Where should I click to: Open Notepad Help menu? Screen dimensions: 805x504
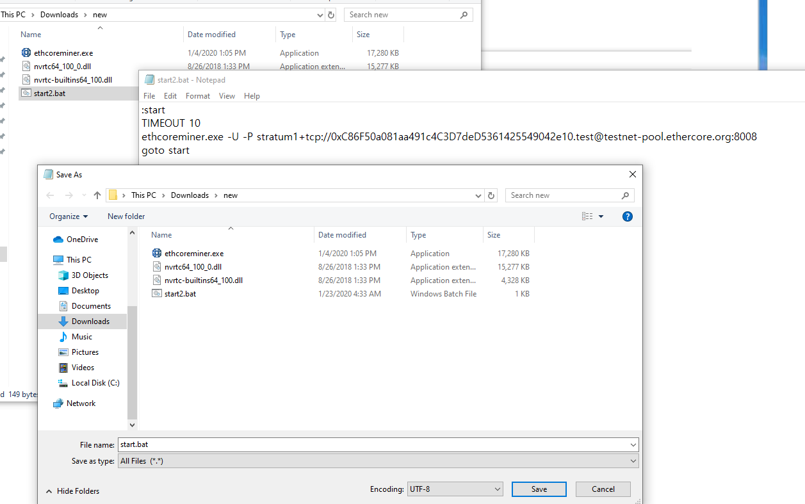click(252, 96)
